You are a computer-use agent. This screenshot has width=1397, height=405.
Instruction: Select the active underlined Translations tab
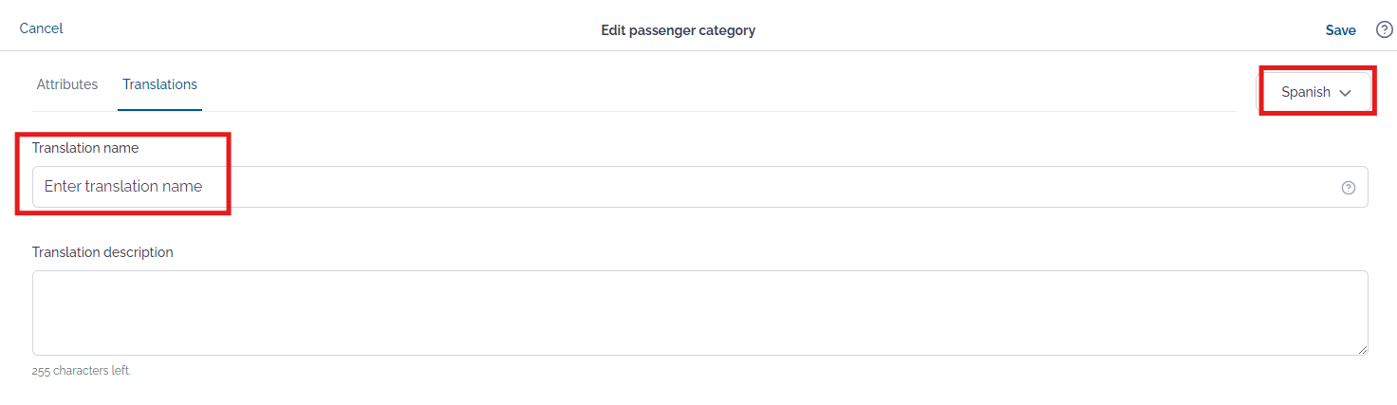point(160,84)
